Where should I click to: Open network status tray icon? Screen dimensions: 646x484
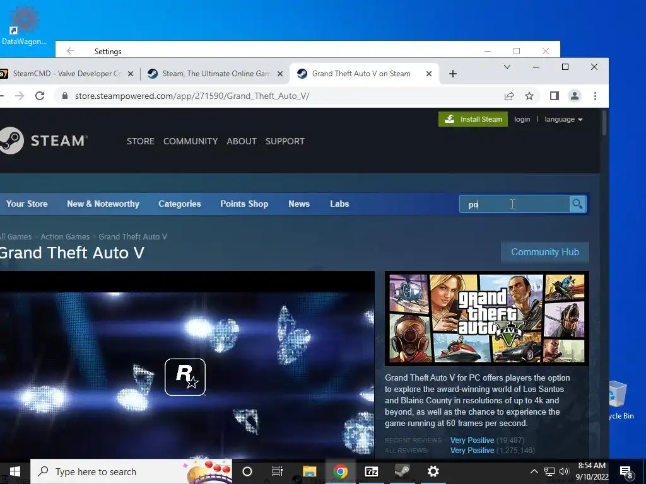[x=549, y=471]
